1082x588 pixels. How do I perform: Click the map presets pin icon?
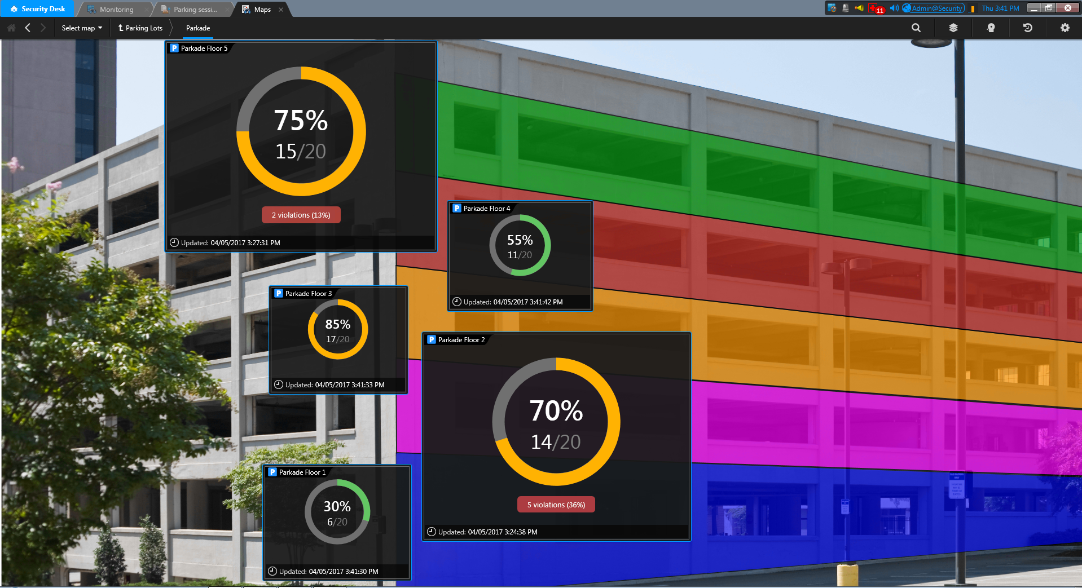pyautogui.click(x=991, y=28)
